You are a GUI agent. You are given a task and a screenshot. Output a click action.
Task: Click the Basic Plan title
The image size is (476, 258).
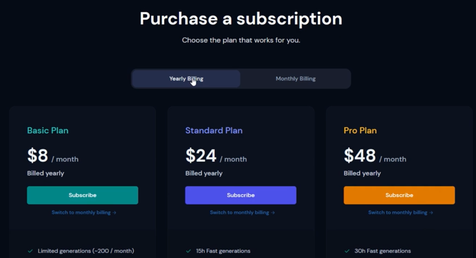pyautogui.click(x=48, y=130)
